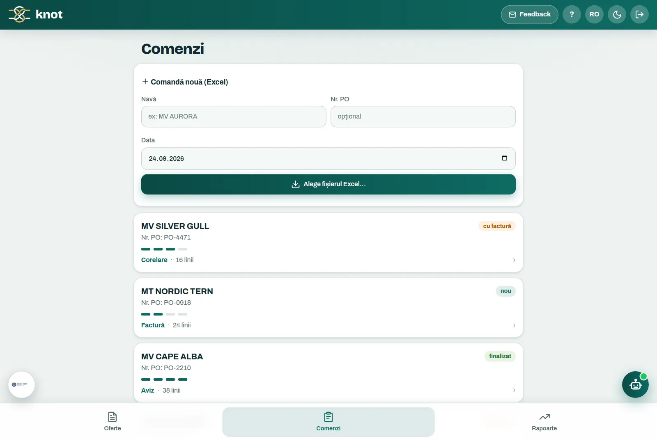Screen dimensions: 657x441
Task: Click the MT NORDIC TERN title
Action: [177, 291]
